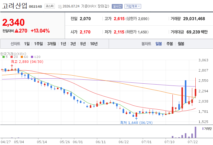Screen dimensions: 213x145
Task: Click the 고려산업 stock name
Action: [15, 6]
